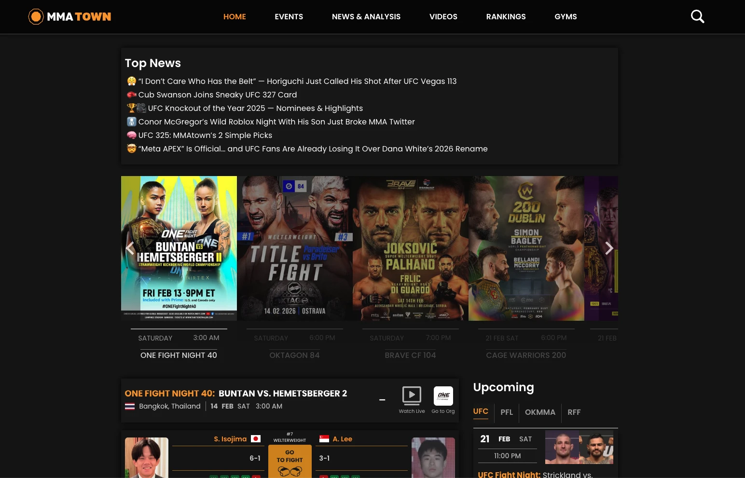
Task: Click the OKTAGON 84 event label
Action: click(x=294, y=355)
